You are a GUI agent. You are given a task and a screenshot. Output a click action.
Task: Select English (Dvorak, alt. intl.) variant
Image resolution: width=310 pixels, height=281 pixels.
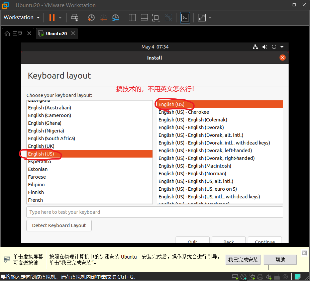tap(220, 135)
